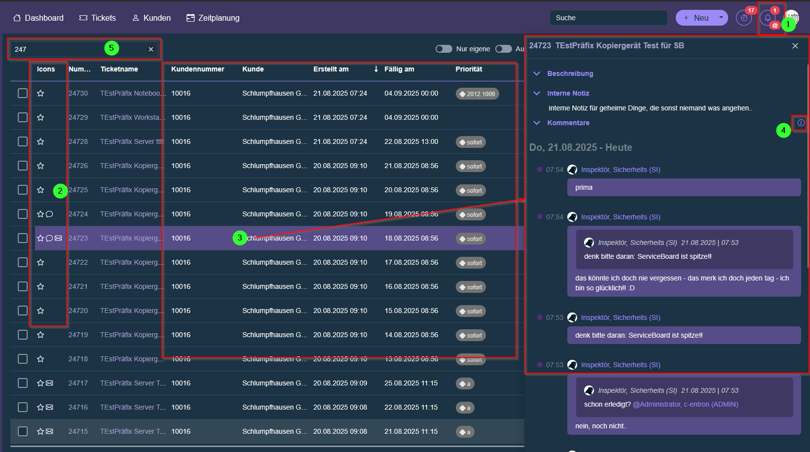
Task: Click into the Suche search field
Action: [608, 18]
